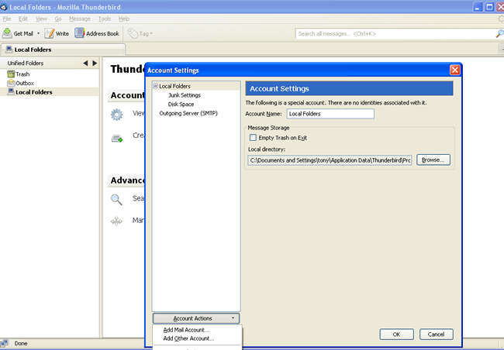
Task: Click previous folder view arrow
Action: [x=85, y=63]
